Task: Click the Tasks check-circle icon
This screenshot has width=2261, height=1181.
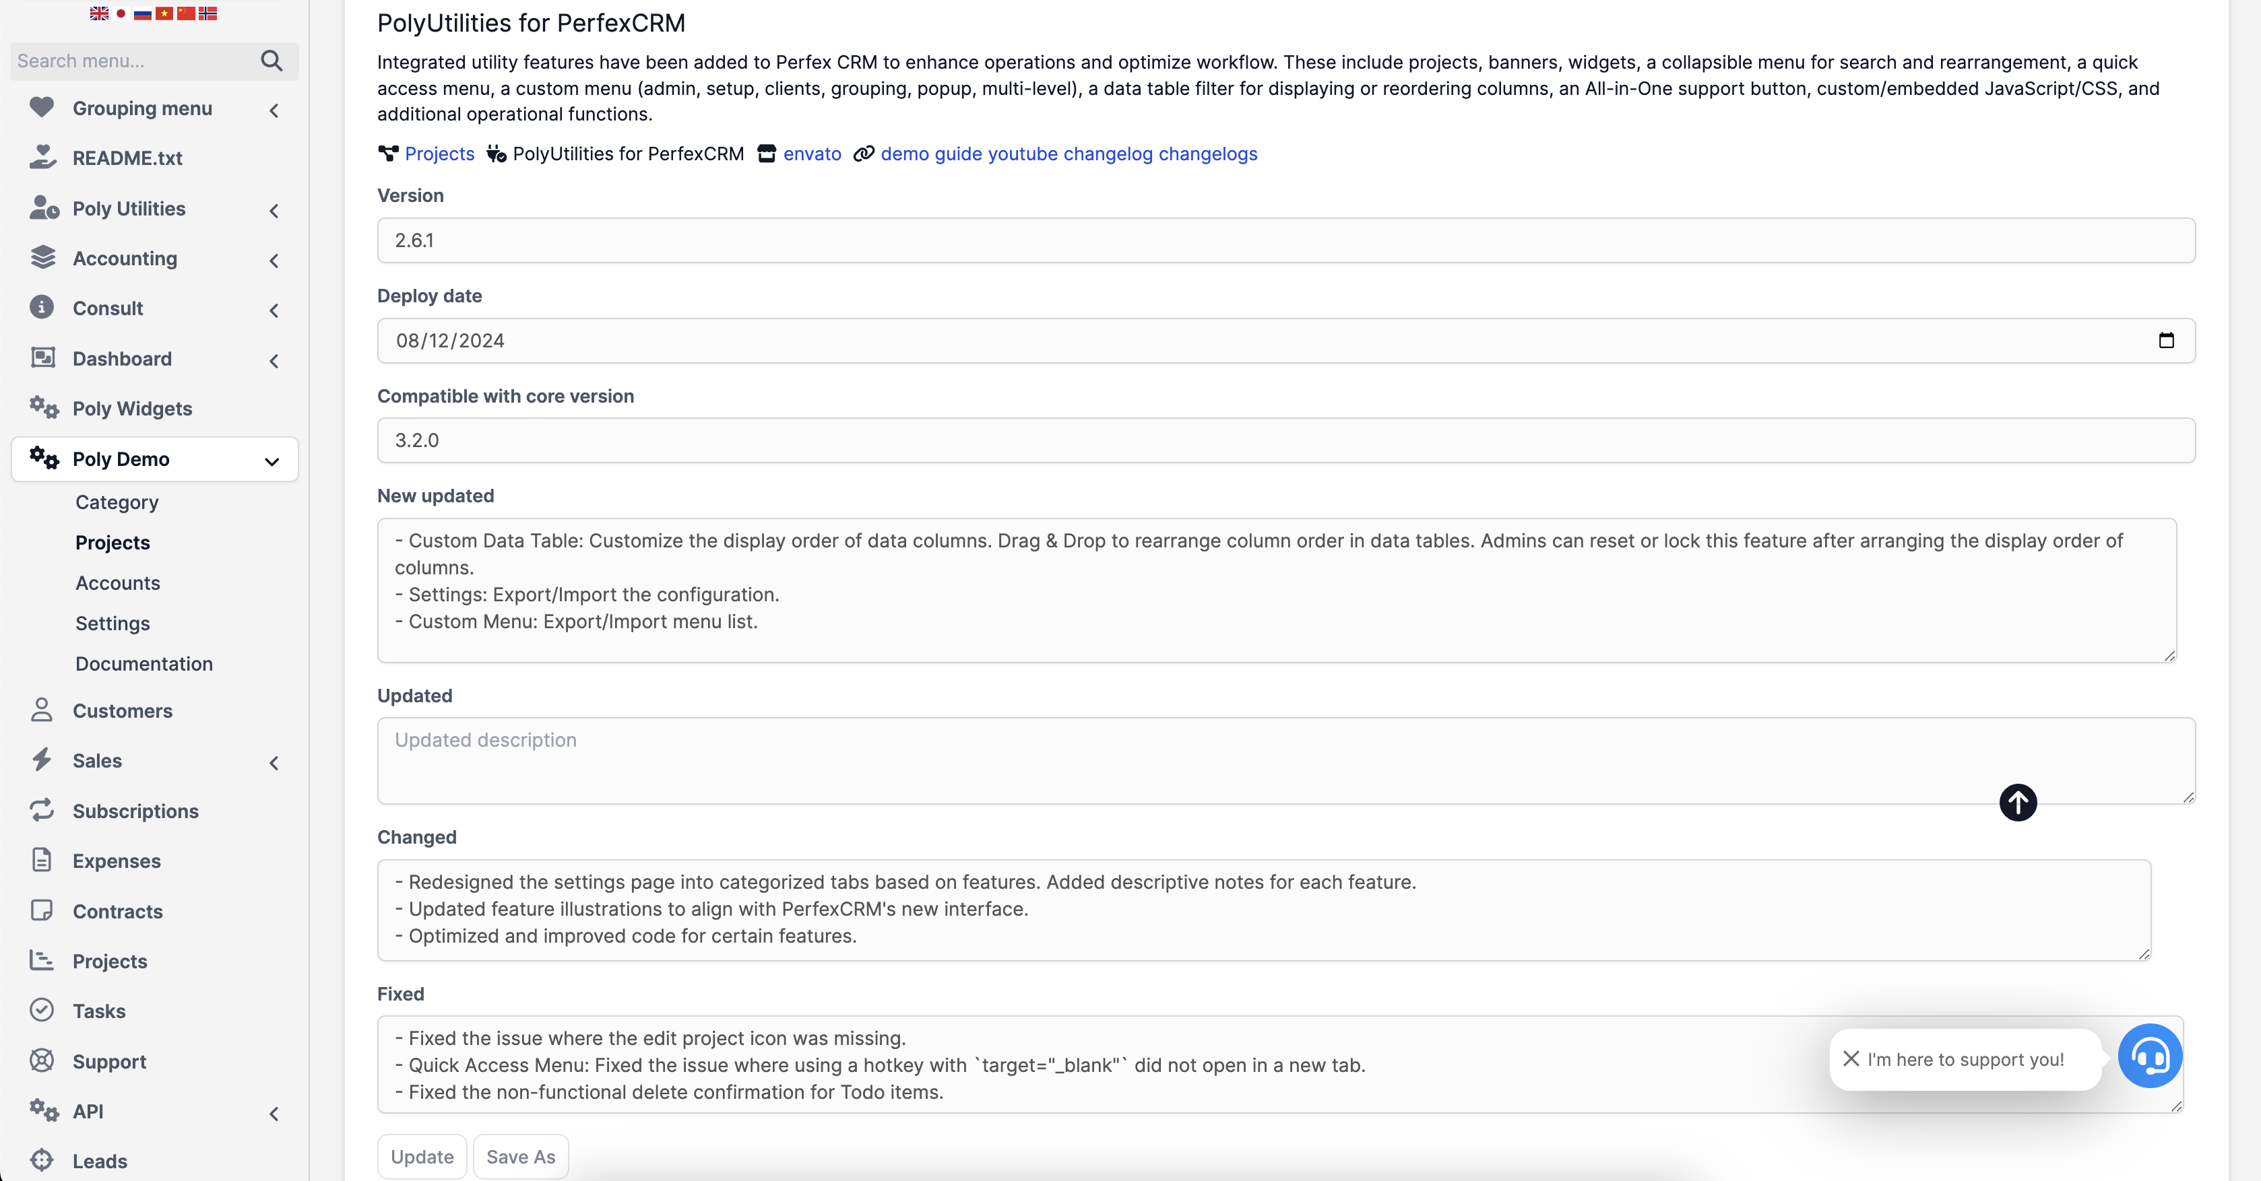Action: (x=41, y=1009)
